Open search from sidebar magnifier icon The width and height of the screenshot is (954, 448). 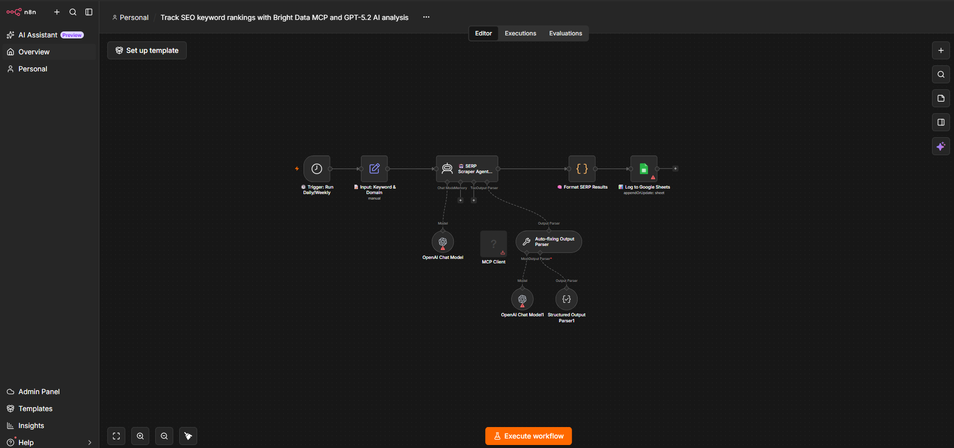pos(73,12)
